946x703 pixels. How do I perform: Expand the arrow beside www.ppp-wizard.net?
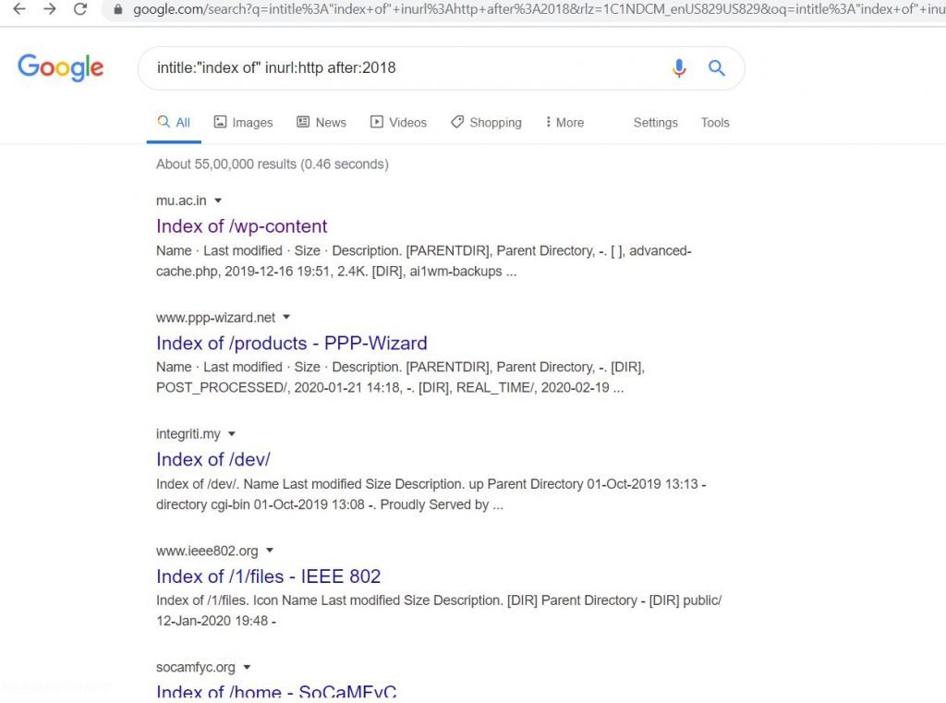click(286, 317)
